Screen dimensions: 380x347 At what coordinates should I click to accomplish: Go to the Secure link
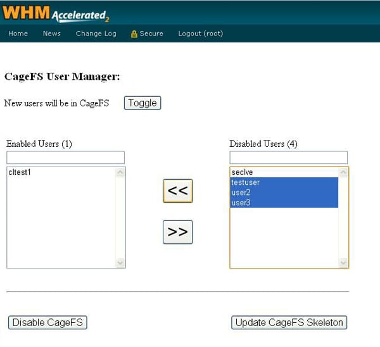click(151, 34)
